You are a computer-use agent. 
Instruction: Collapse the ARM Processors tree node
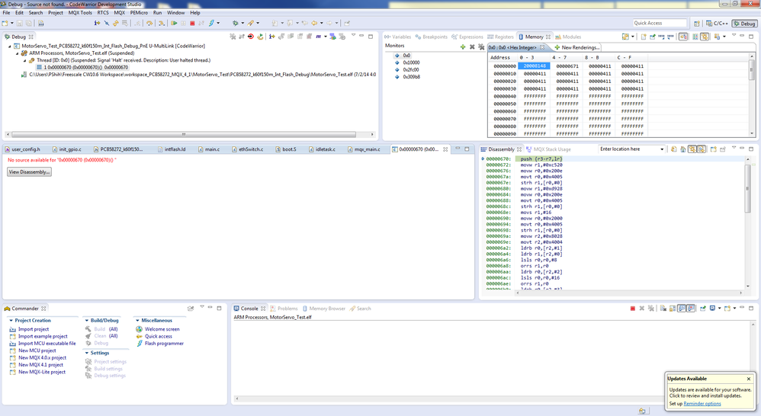[x=17, y=53]
